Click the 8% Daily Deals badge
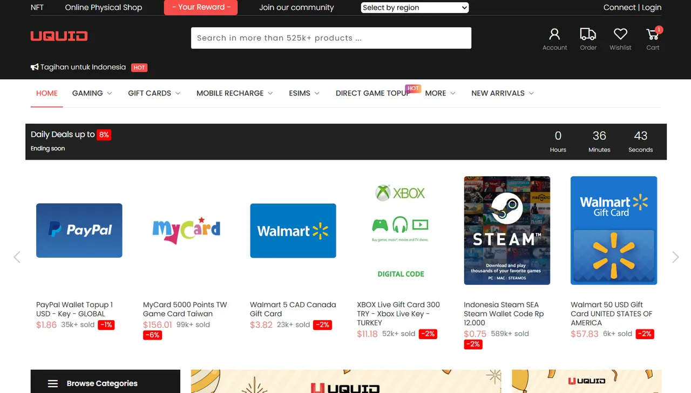691x393 pixels. (104, 135)
